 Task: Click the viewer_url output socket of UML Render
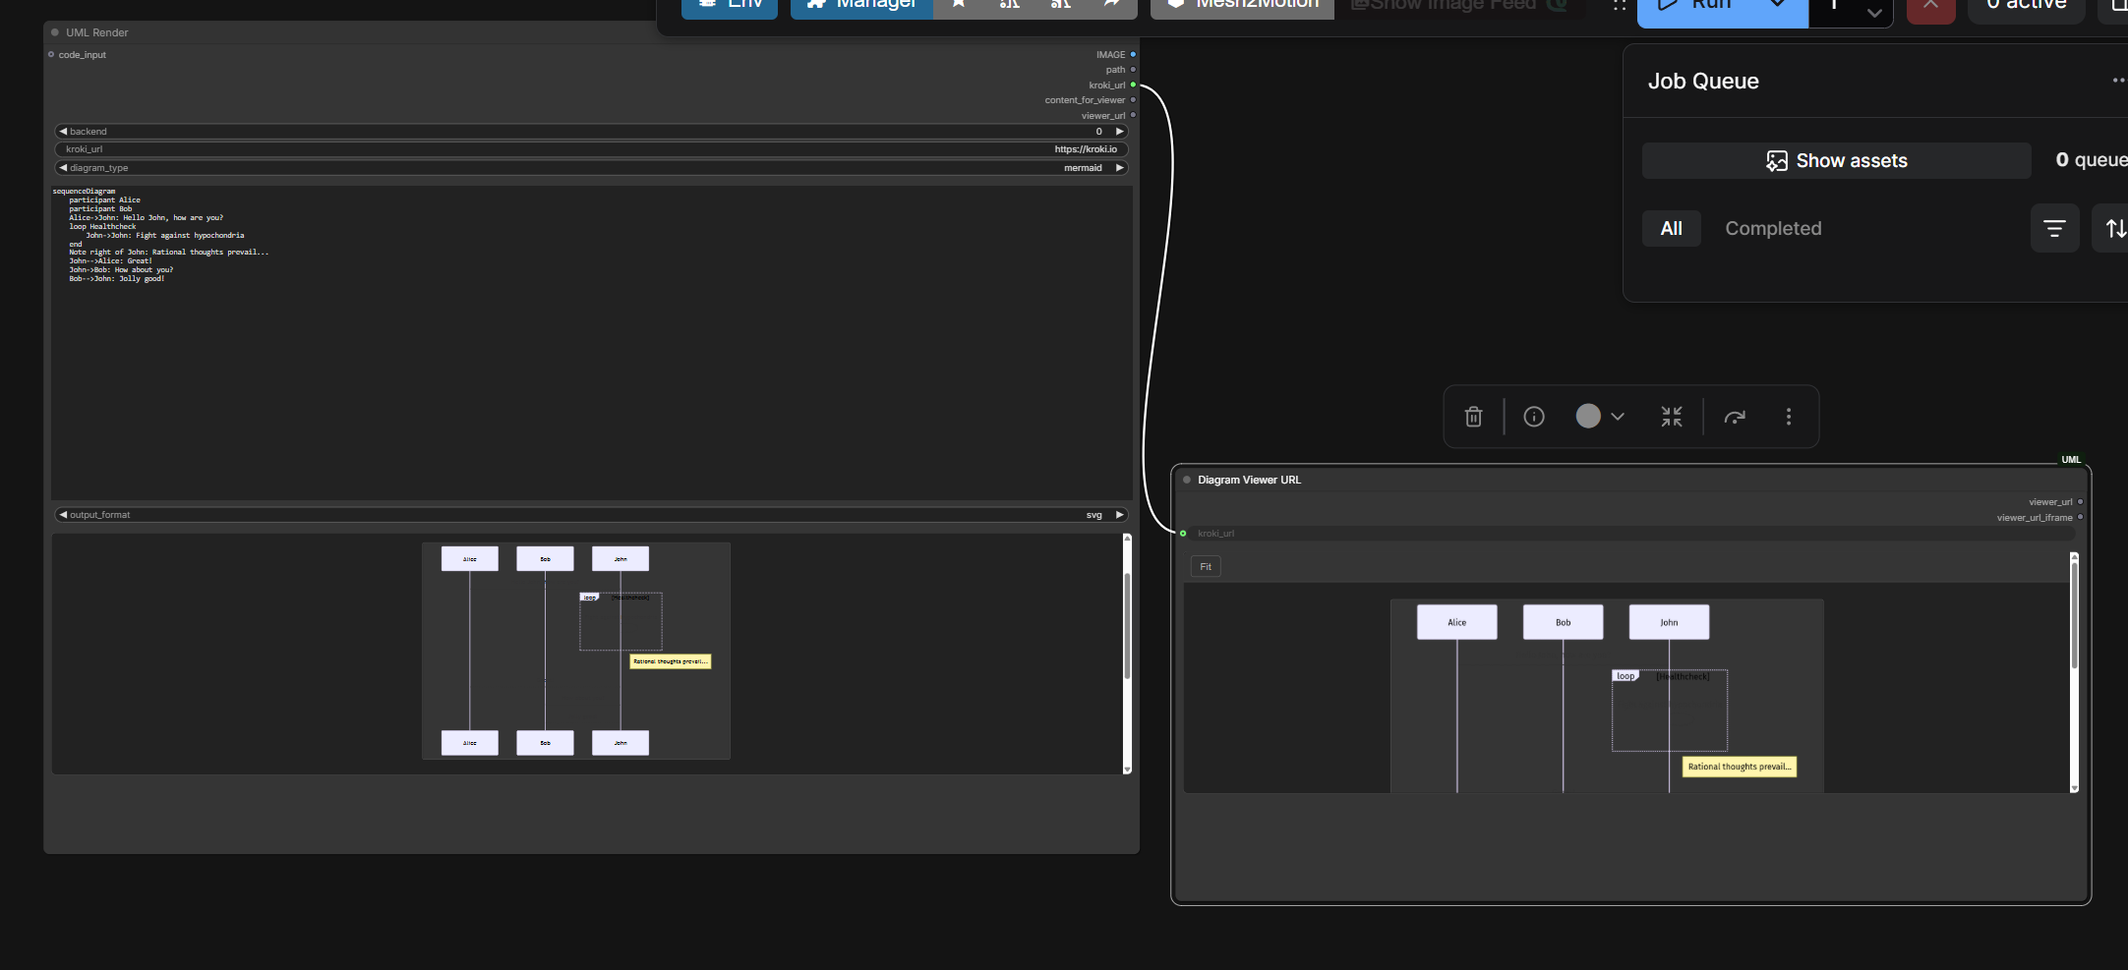click(x=1133, y=115)
